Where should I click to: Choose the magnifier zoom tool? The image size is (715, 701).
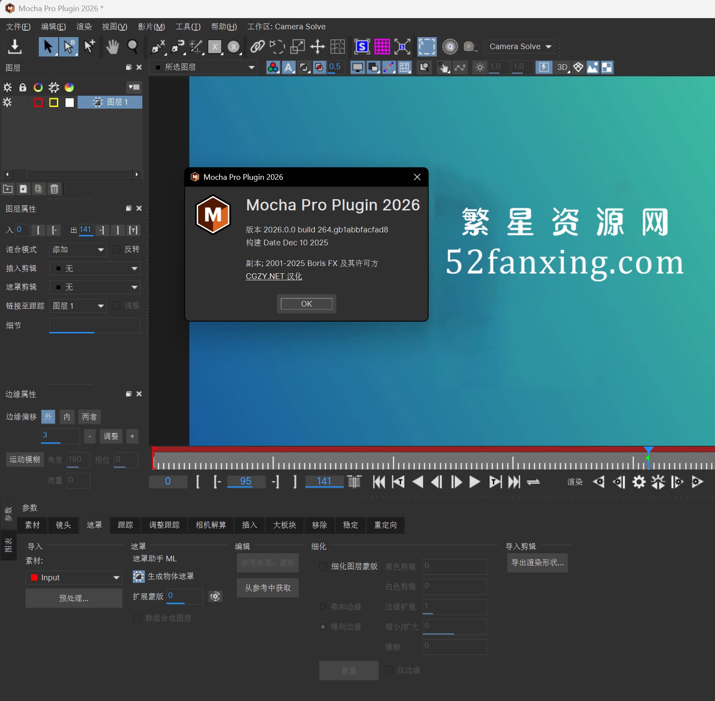pos(133,47)
